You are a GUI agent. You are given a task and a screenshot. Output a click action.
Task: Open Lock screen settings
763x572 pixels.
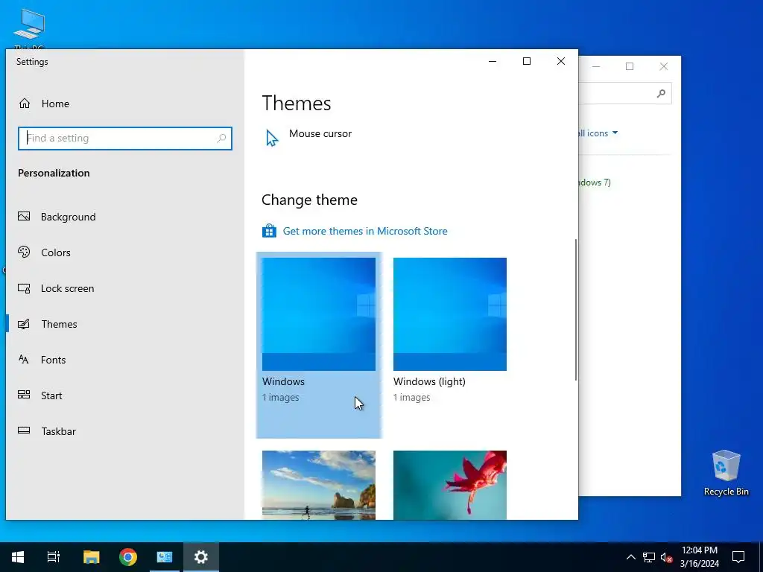click(x=125, y=288)
